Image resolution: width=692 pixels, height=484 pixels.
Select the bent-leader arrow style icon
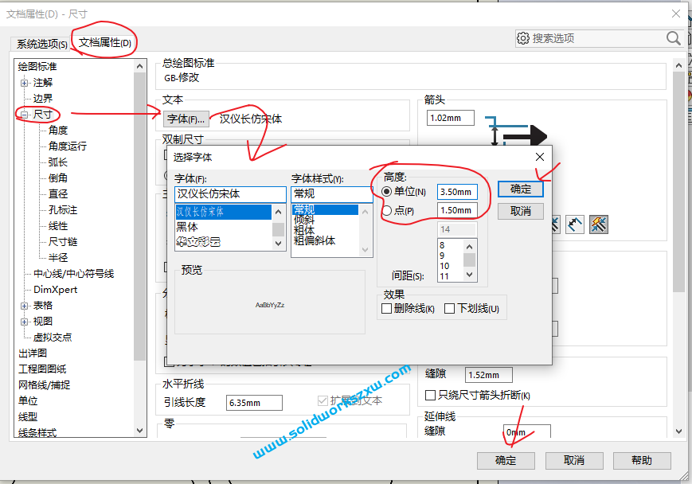tap(574, 224)
